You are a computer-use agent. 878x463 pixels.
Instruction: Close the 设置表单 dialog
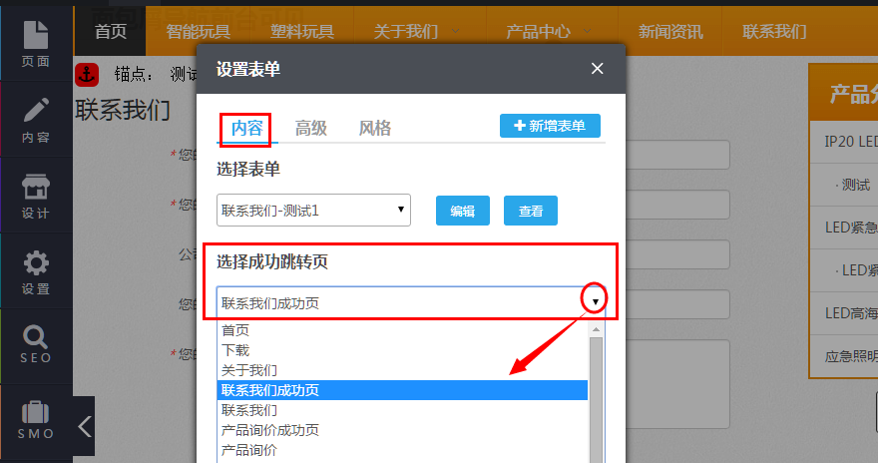(x=597, y=69)
